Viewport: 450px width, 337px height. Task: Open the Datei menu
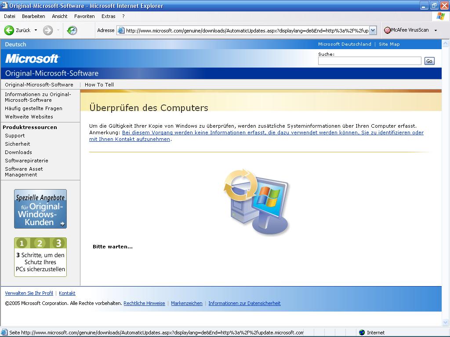click(x=10, y=16)
